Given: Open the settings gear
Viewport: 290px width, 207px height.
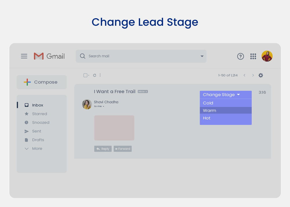Looking at the screenshot, I should (261, 75).
